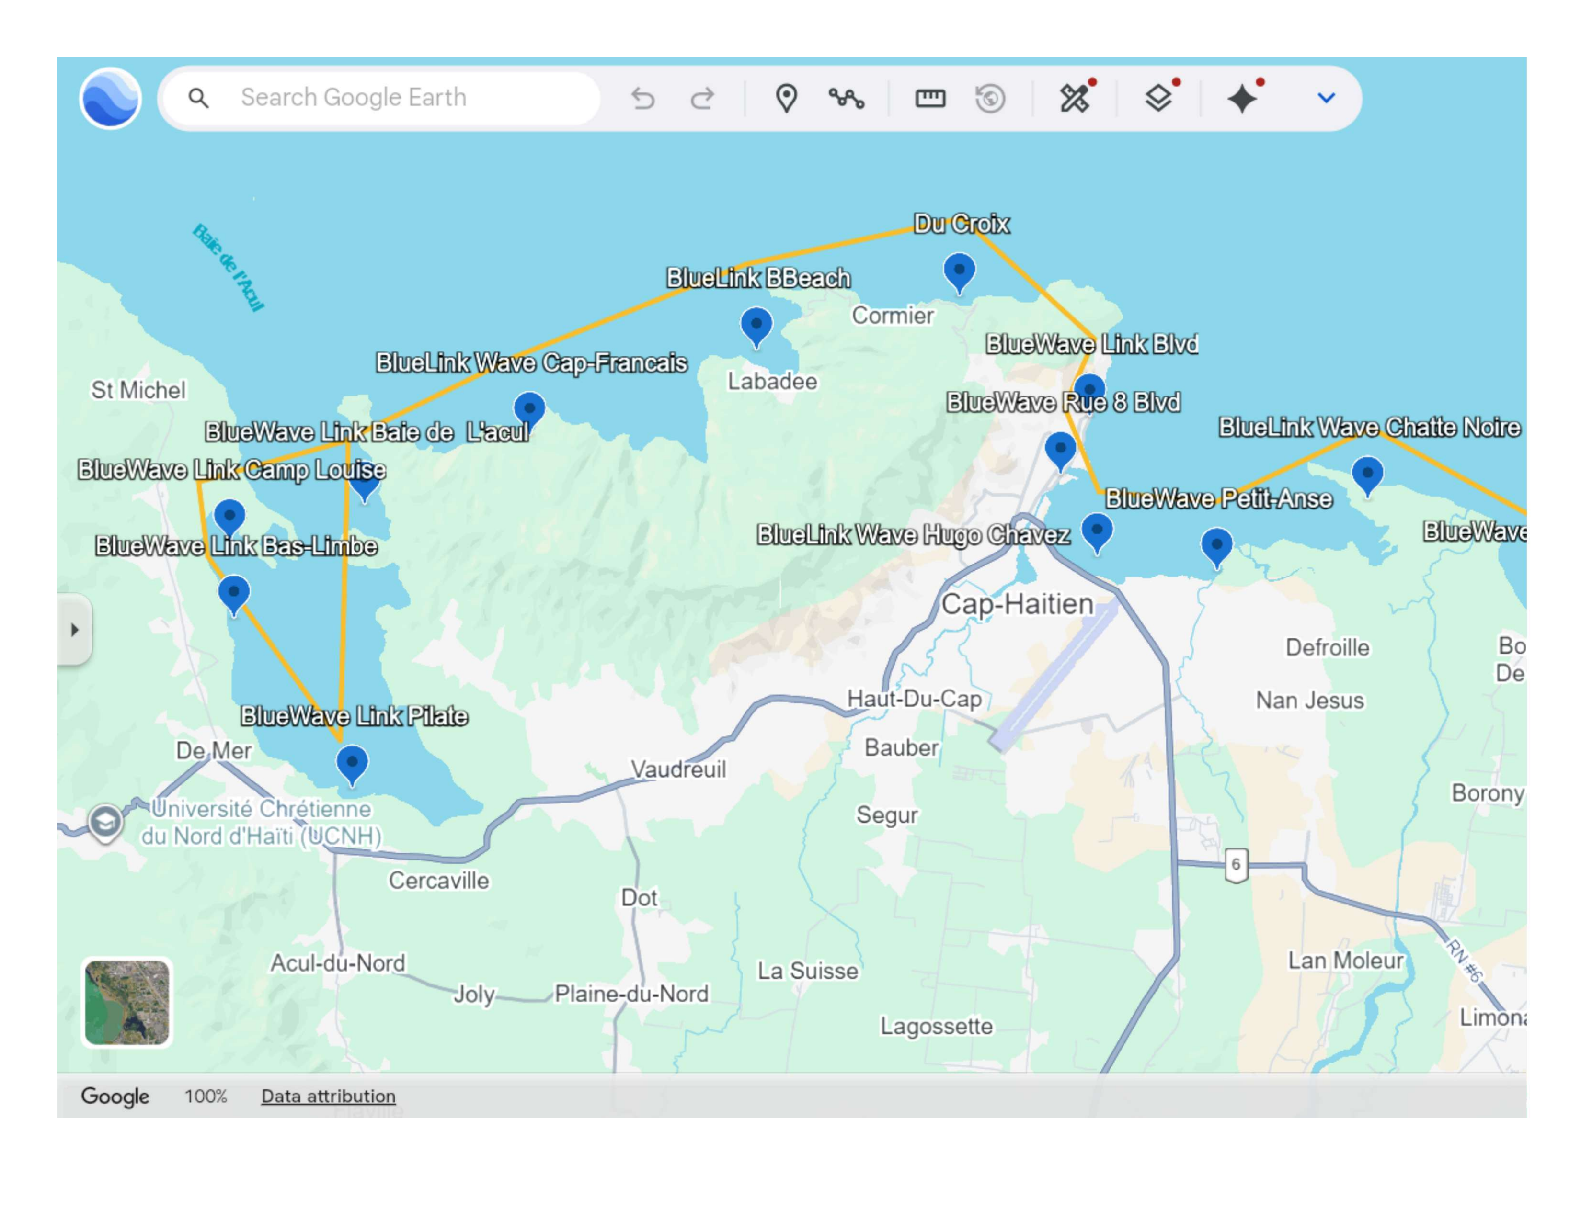Open the Data attribution link
This screenshot has height=1221, width=1581.
pyautogui.click(x=328, y=1096)
